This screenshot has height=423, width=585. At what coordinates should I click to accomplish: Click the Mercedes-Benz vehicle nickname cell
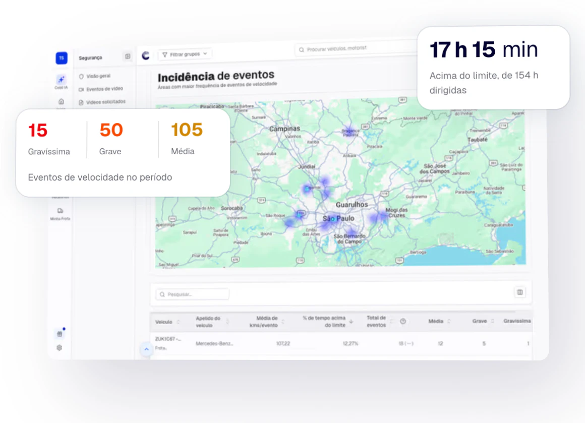[214, 343]
